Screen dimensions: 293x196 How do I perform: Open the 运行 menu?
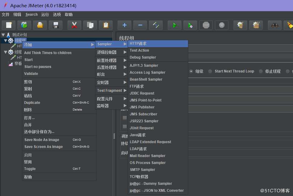point(45,14)
